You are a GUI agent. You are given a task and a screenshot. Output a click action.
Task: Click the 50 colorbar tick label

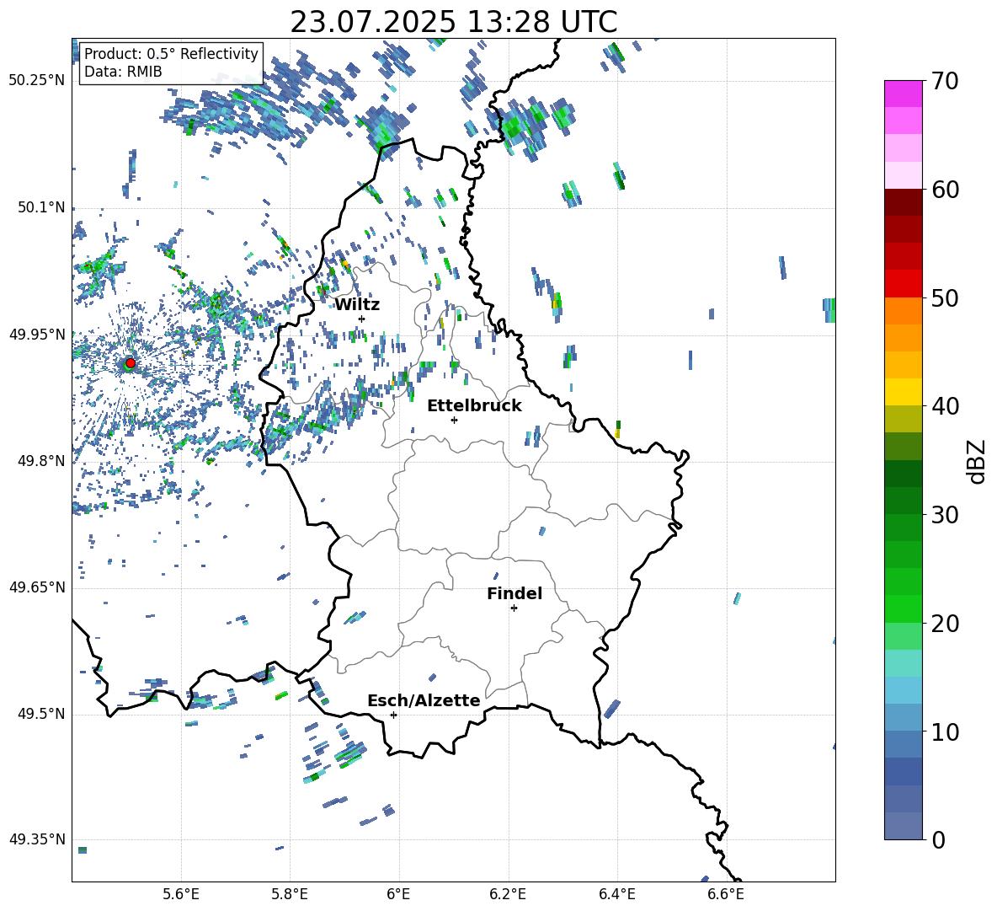tap(945, 298)
